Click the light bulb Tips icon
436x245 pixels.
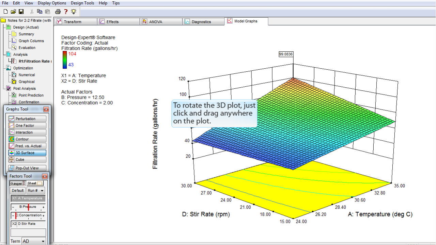pyautogui.click(x=74, y=12)
